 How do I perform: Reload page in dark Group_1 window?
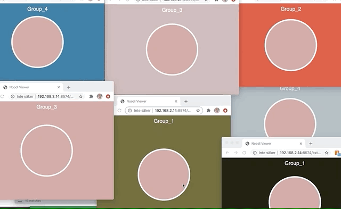tap(244, 153)
